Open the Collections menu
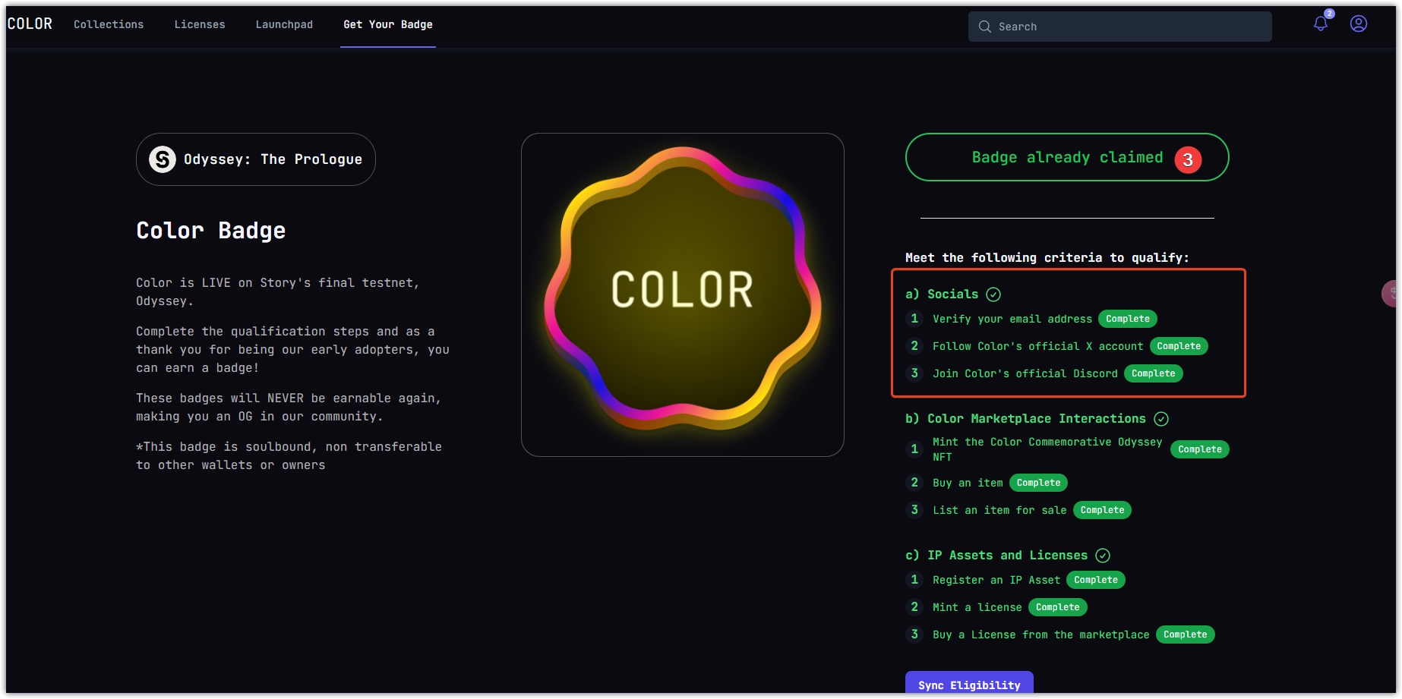 pos(109,24)
